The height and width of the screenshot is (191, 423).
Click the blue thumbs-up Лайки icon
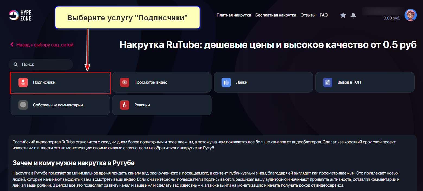pos(226,82)
